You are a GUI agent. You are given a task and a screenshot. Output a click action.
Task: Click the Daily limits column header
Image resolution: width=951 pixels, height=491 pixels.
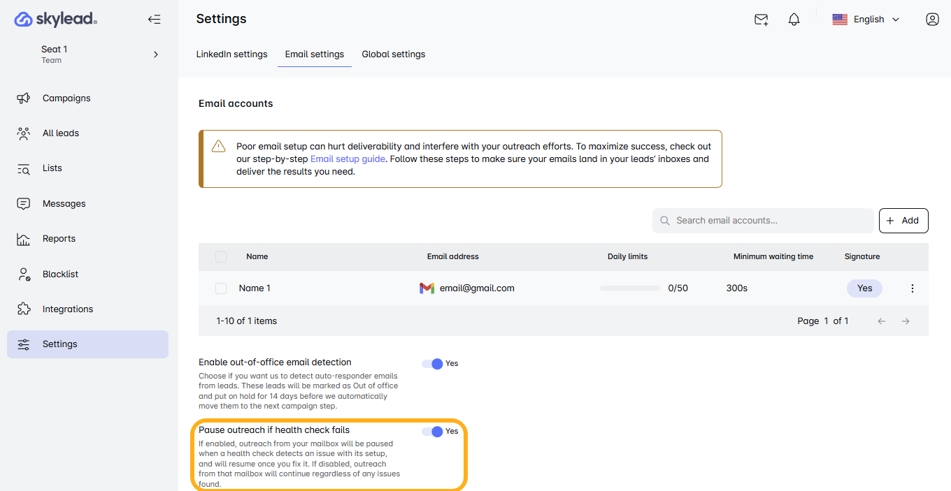pyautogui.click(x=627, y=257)
